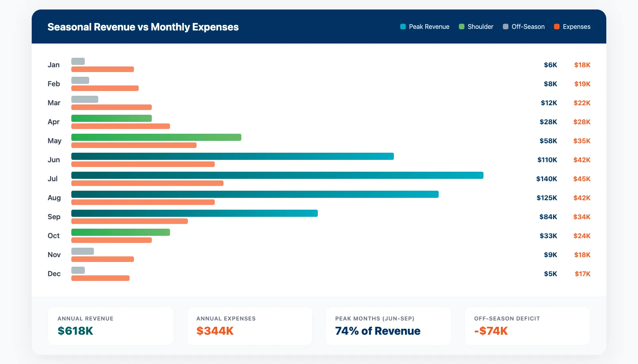This screenshot has width=638, height=364.
Task: Click the February orange expenses bar
Action: pos(105,88)
